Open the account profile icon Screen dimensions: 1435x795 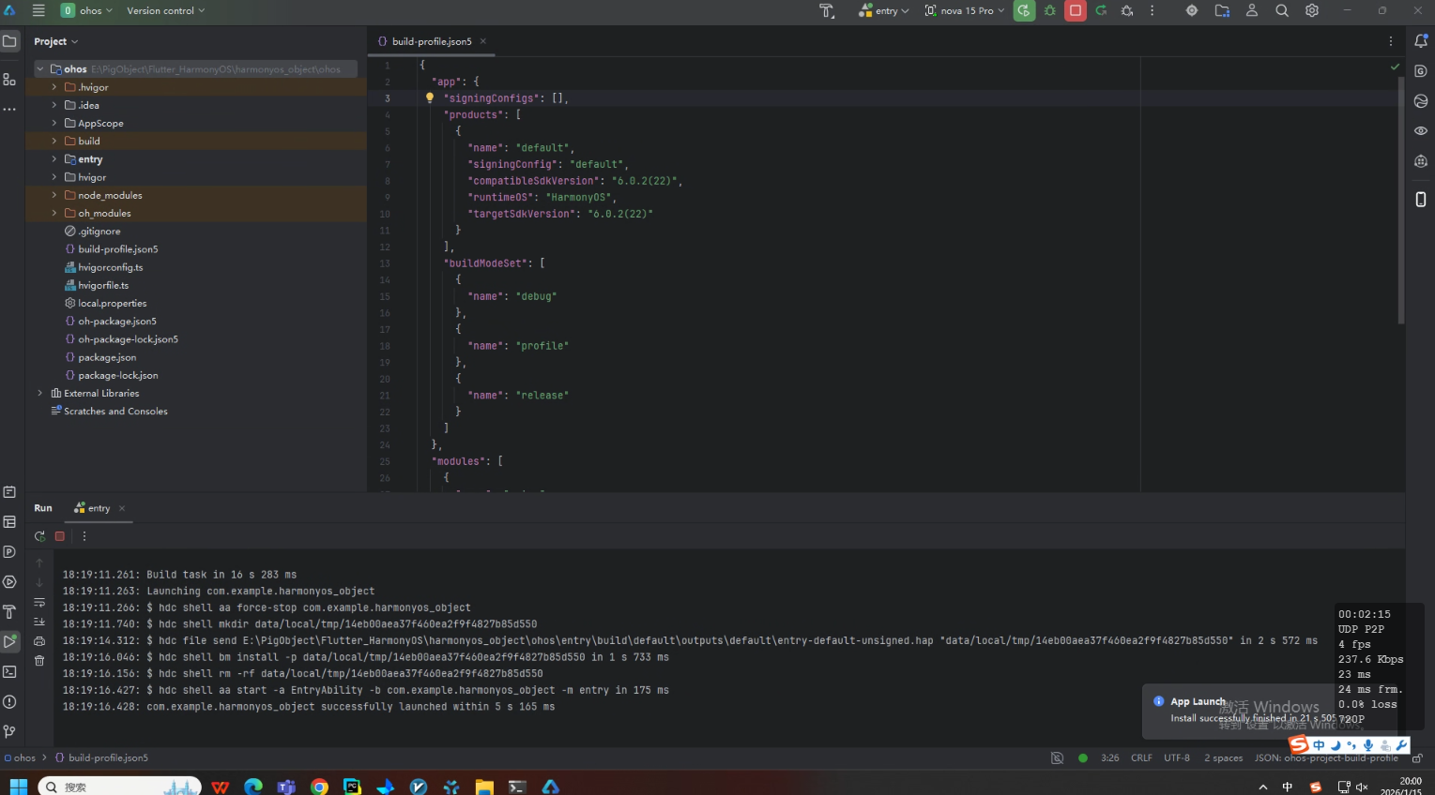[1252, 10]
